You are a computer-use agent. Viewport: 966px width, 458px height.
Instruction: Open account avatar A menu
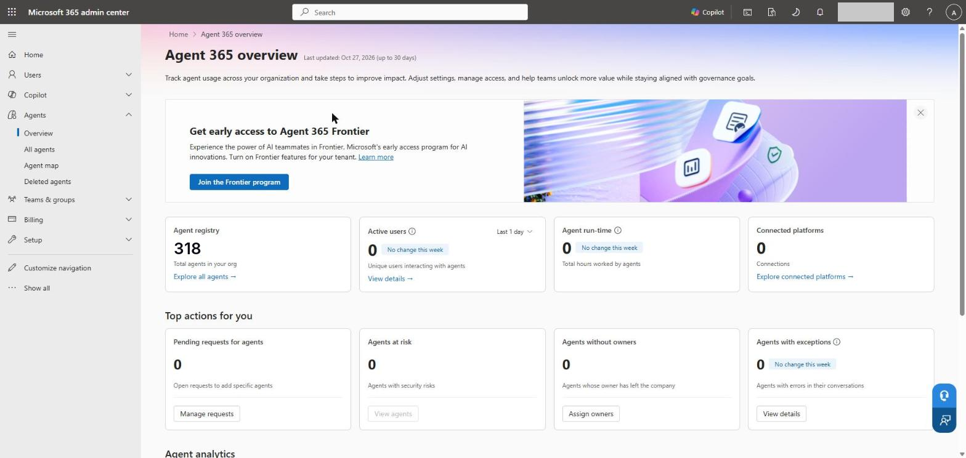coord(954,12)
